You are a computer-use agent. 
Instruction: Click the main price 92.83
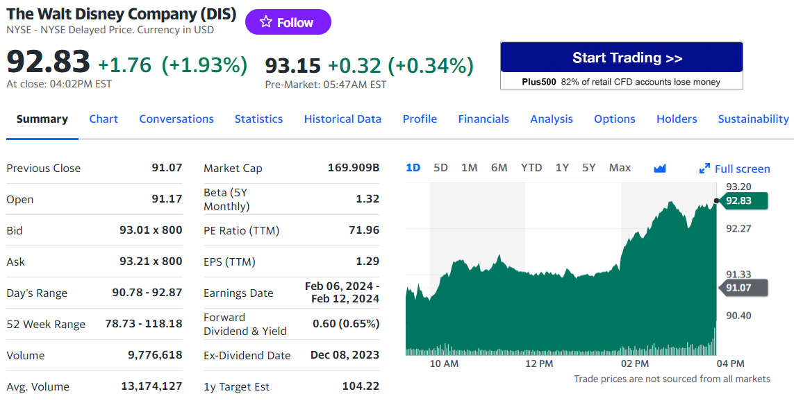pyautogui.click(x=48, y=61)
